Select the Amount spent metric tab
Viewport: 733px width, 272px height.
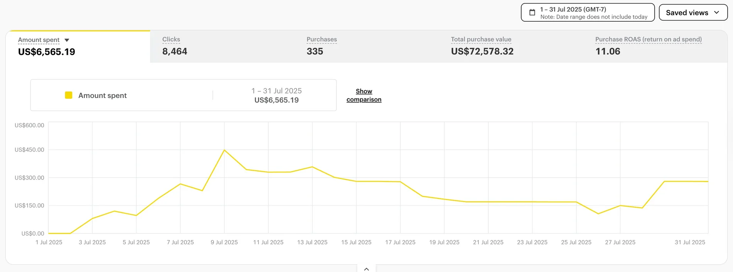click(x=78, y=46)
